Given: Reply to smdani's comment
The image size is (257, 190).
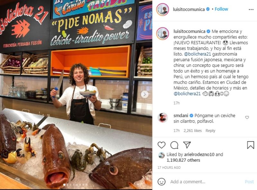Looking at the screenshot, I should pos(210,131).
